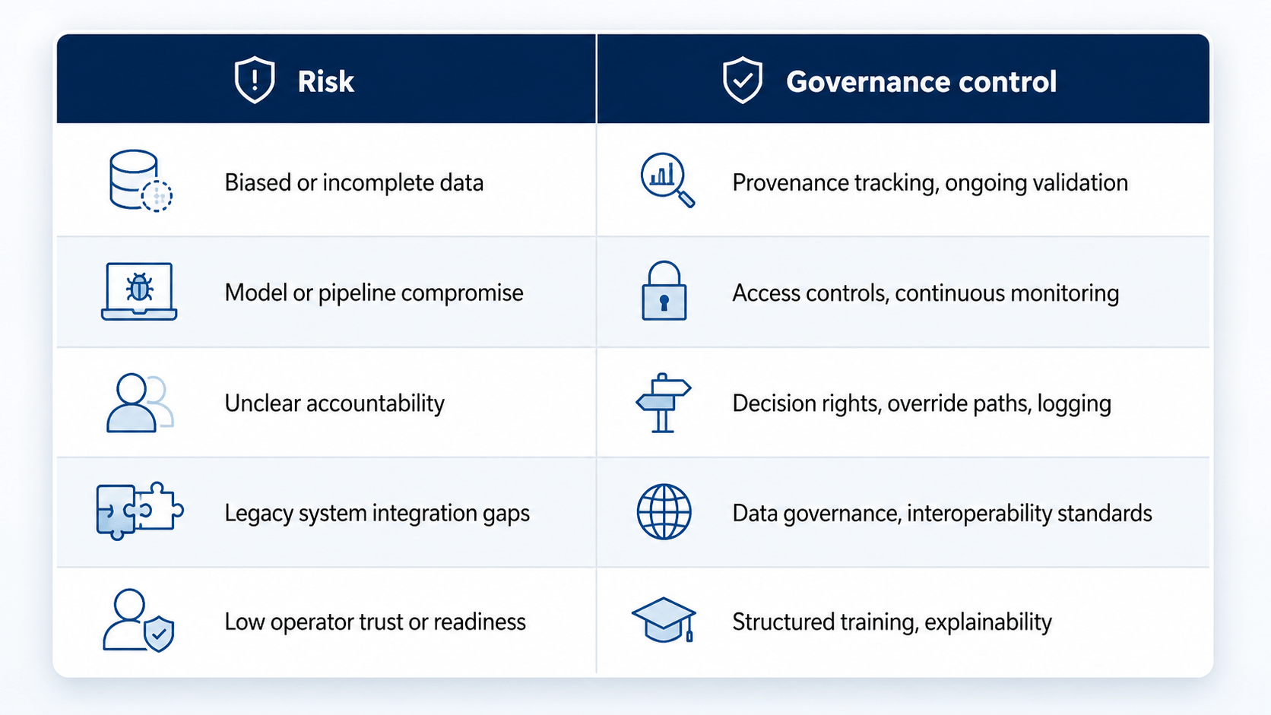
Task: Click the signpost decision rights icon
Action: 664,403
